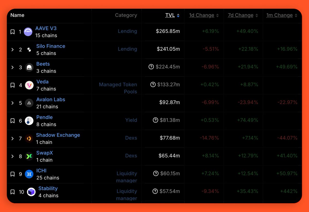The height and width of the screenshot is (212, 309).
Task: Open the Pendle protocol link
Action: coord(45,117)
